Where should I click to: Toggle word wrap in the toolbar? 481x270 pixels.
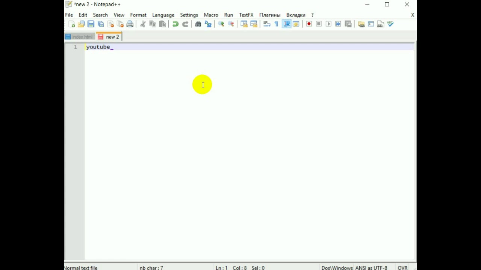267,24
